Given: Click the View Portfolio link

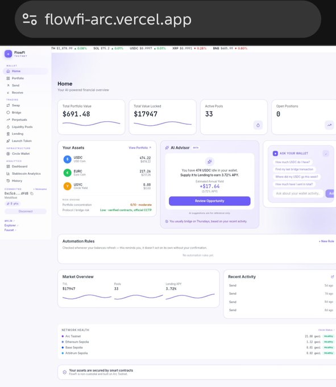Looking at the screenshot, I should [x=140, y=147].
